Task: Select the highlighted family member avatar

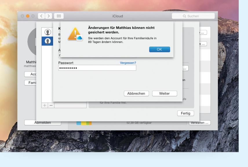Action: (x=48, y=41)
